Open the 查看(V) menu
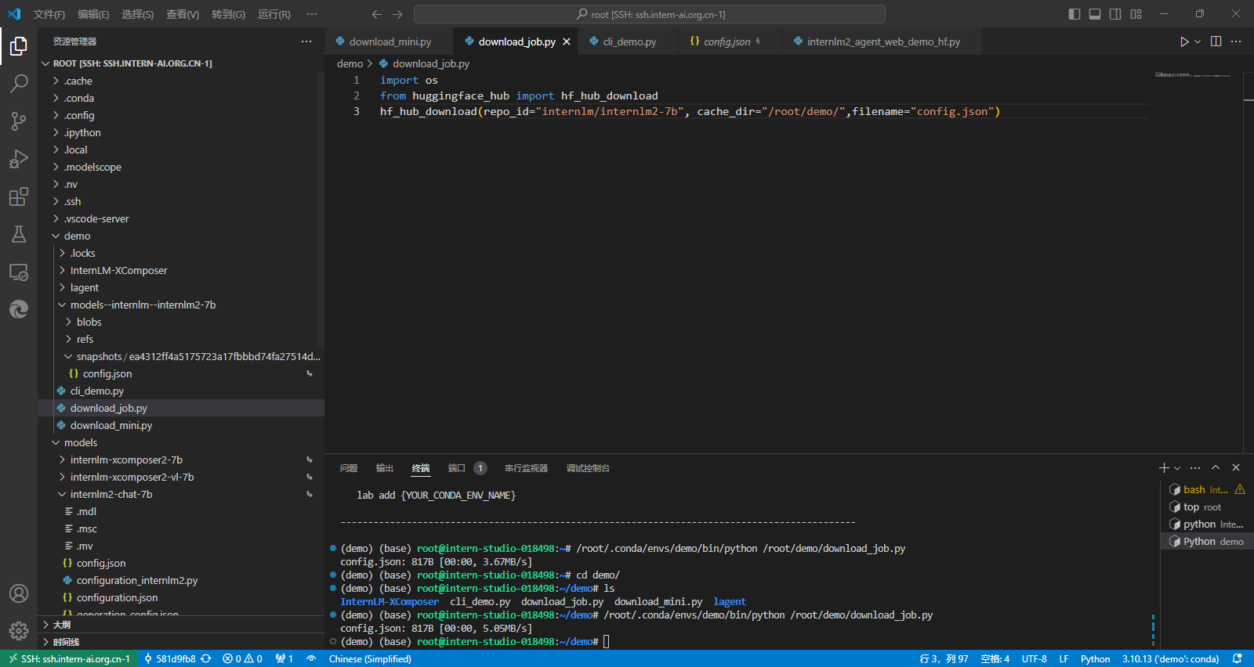Viewport: 1254px width, 667px height. (182, 14)
